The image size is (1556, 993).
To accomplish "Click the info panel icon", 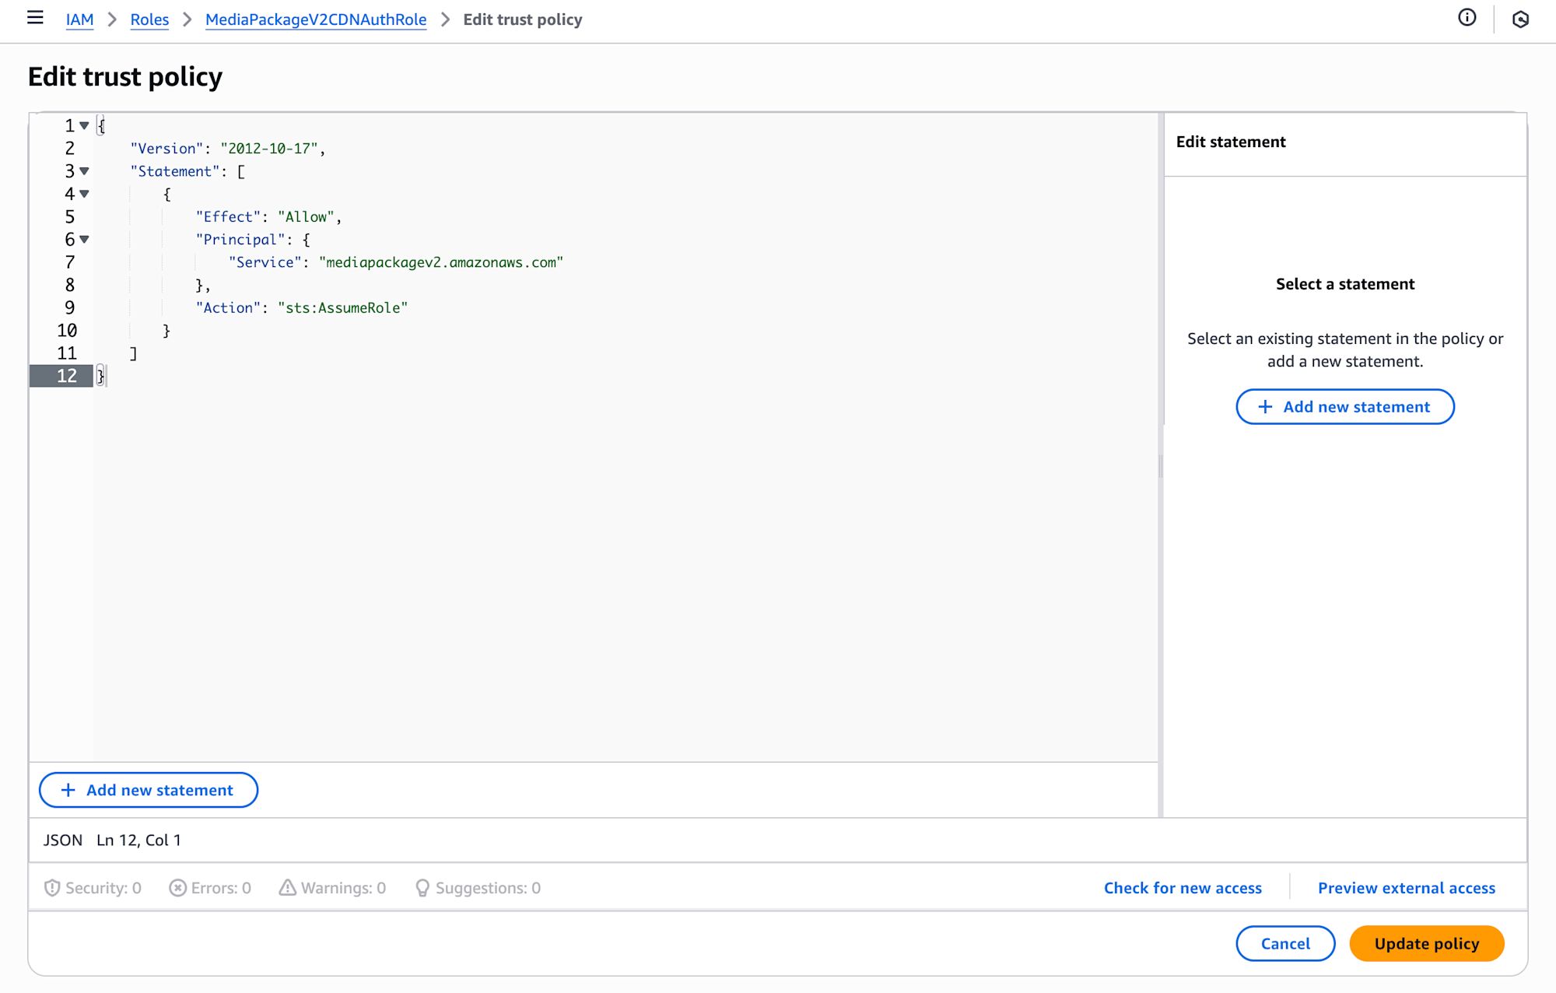I will (x=1467, y=18).
